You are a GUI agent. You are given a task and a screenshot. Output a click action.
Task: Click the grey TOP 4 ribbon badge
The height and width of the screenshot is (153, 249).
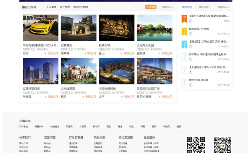point(184,57)
